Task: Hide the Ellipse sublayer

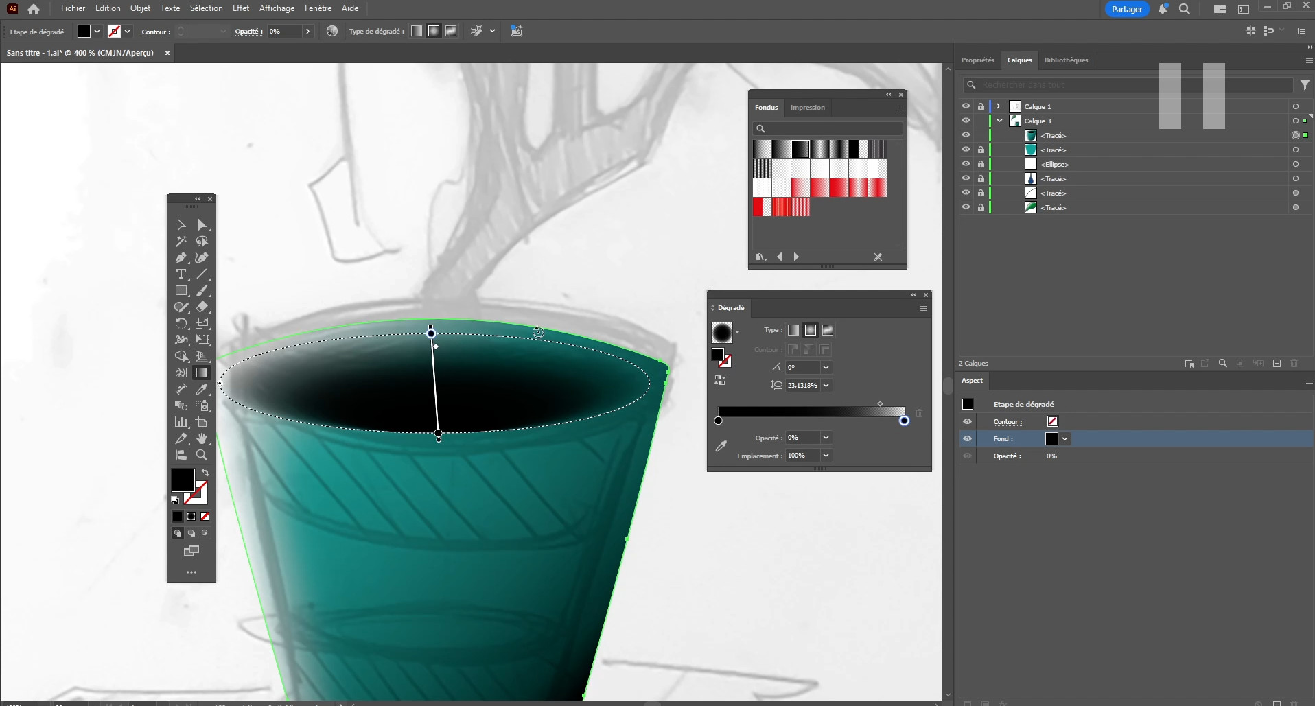Action: pos(966,164)
